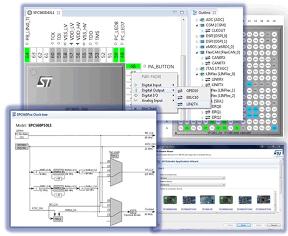The height and width of the screenshot is (236, 288).
Task: Click the CLKOUT signal arrows icon
Action: [x=208, y=31]
